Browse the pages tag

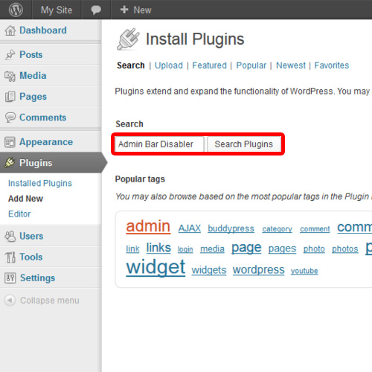[x=282, y=248]
